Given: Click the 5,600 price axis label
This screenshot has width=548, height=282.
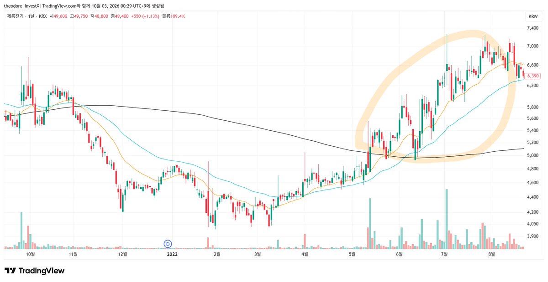Looking at the screenshot, I should (x=533, y=119).
